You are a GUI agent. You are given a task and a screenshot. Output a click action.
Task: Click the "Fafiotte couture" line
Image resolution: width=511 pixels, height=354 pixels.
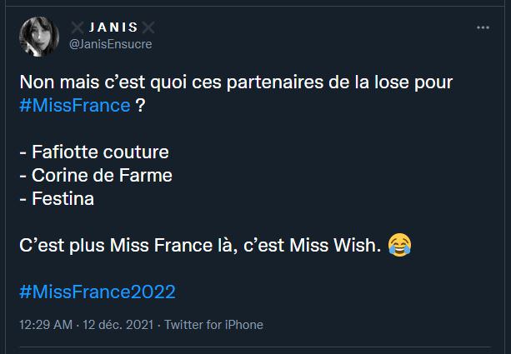pyautogui.click(x=93, y=152)
